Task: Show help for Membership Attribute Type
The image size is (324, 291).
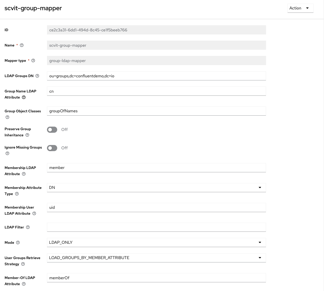Action: (x=17, y=194)
